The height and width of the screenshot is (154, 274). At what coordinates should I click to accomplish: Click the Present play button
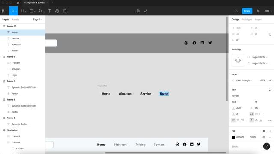point(258,11)
